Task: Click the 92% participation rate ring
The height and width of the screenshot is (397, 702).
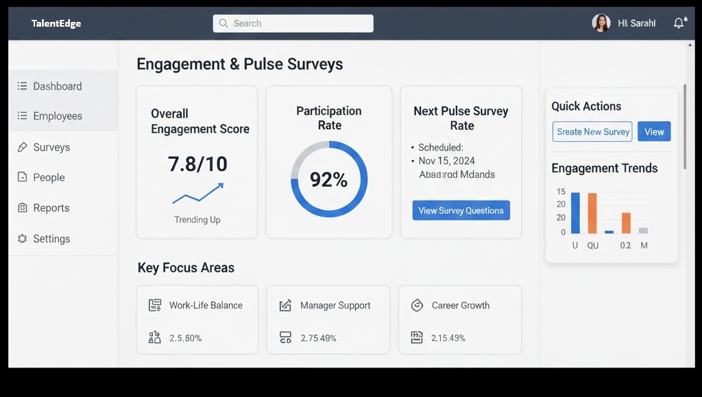Action: pyautogui.click(x=329, y=179)
